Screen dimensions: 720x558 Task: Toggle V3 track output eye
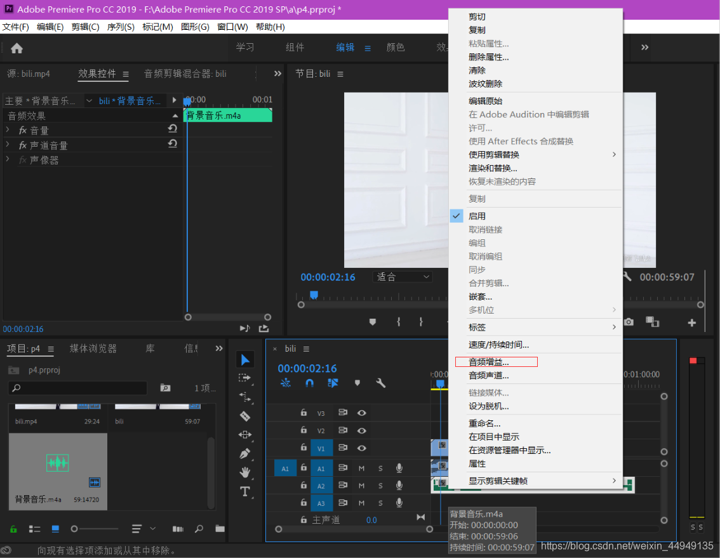[362, 413]
